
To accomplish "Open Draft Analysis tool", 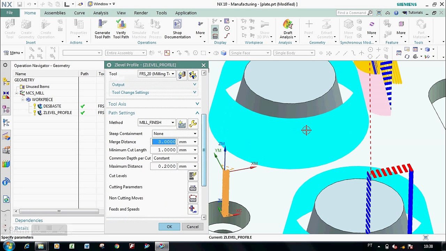I will 288,29.
